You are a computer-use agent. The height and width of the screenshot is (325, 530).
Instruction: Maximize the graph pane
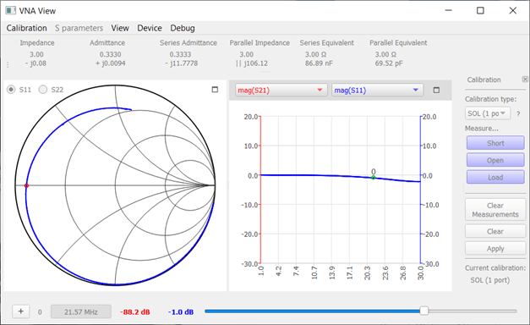click(x=436, y=90)
